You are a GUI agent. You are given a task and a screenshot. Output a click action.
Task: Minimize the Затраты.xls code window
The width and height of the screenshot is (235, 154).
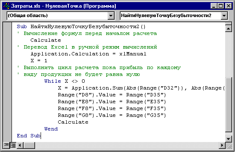214,6
